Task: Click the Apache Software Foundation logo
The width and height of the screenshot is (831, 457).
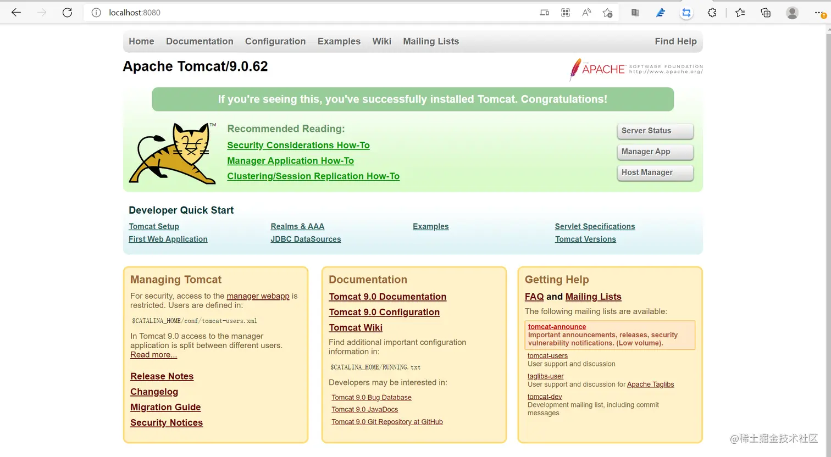Action: (x=636, y=69)
